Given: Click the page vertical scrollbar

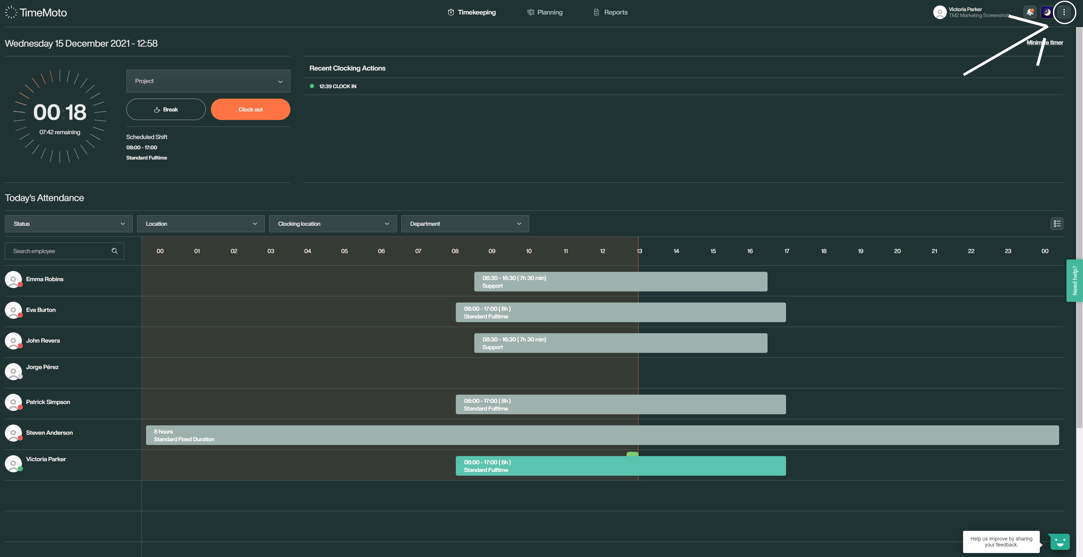Looking at the screenshot, I should click(1079, 227).
